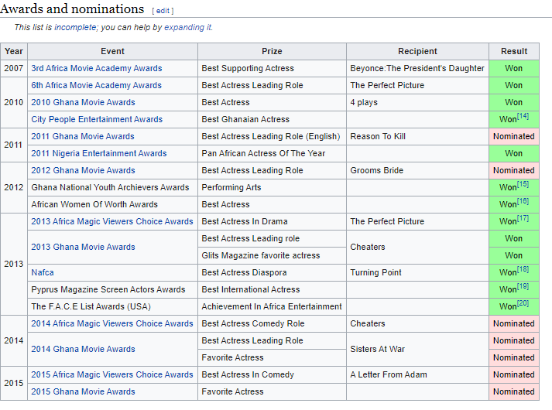Open citation [16] for African Women Of Worth

click(x=523, y=201)
